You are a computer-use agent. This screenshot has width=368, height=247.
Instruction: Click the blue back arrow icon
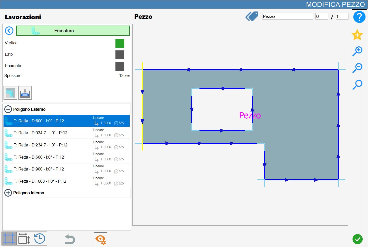click(x=9, y=31)
